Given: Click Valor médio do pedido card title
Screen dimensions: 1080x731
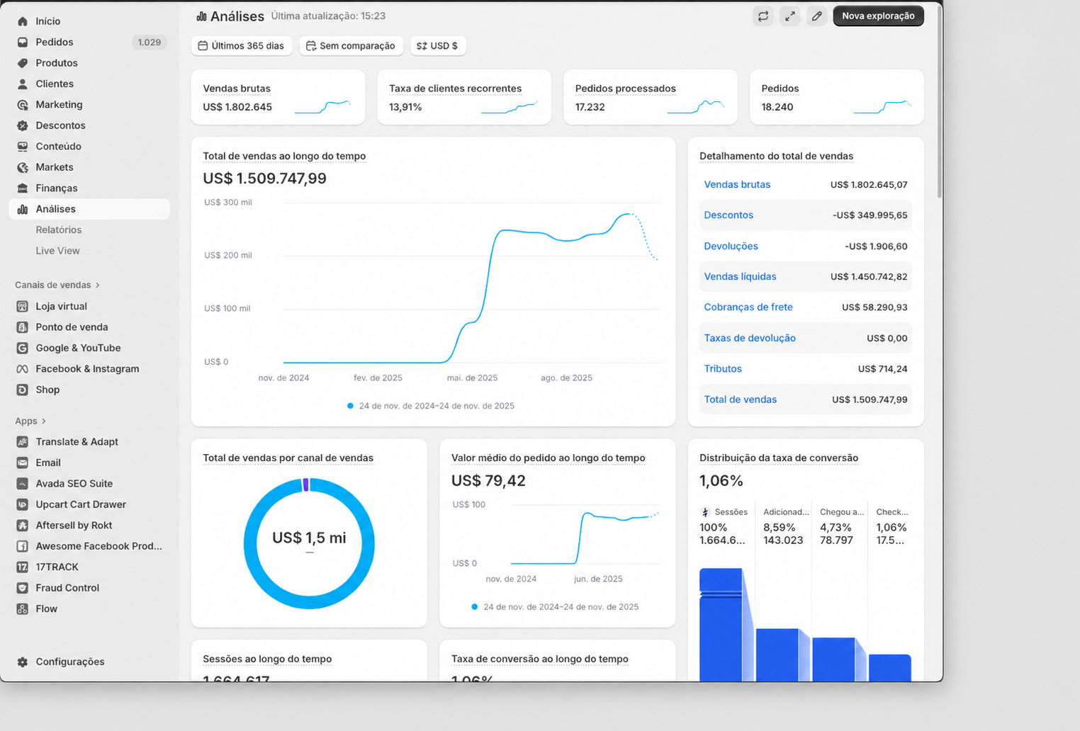Looking at the screenshot, I should click(548, 458).
